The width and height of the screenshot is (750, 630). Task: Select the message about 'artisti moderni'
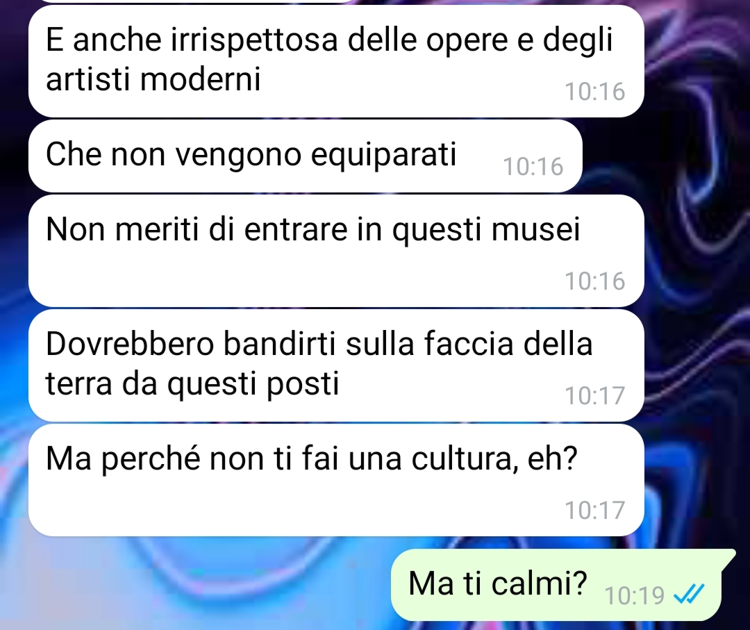336,60
